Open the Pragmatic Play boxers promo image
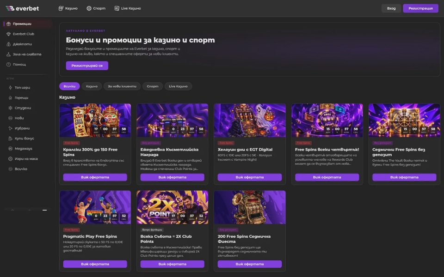This screenshot has height=277, width=444. coord(95,207)
